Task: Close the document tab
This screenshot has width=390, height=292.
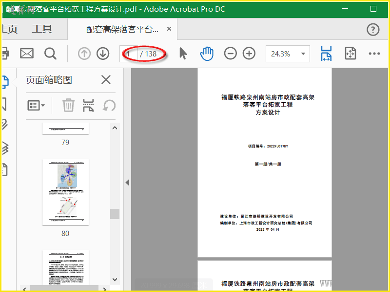Action: tap(169, 29)
